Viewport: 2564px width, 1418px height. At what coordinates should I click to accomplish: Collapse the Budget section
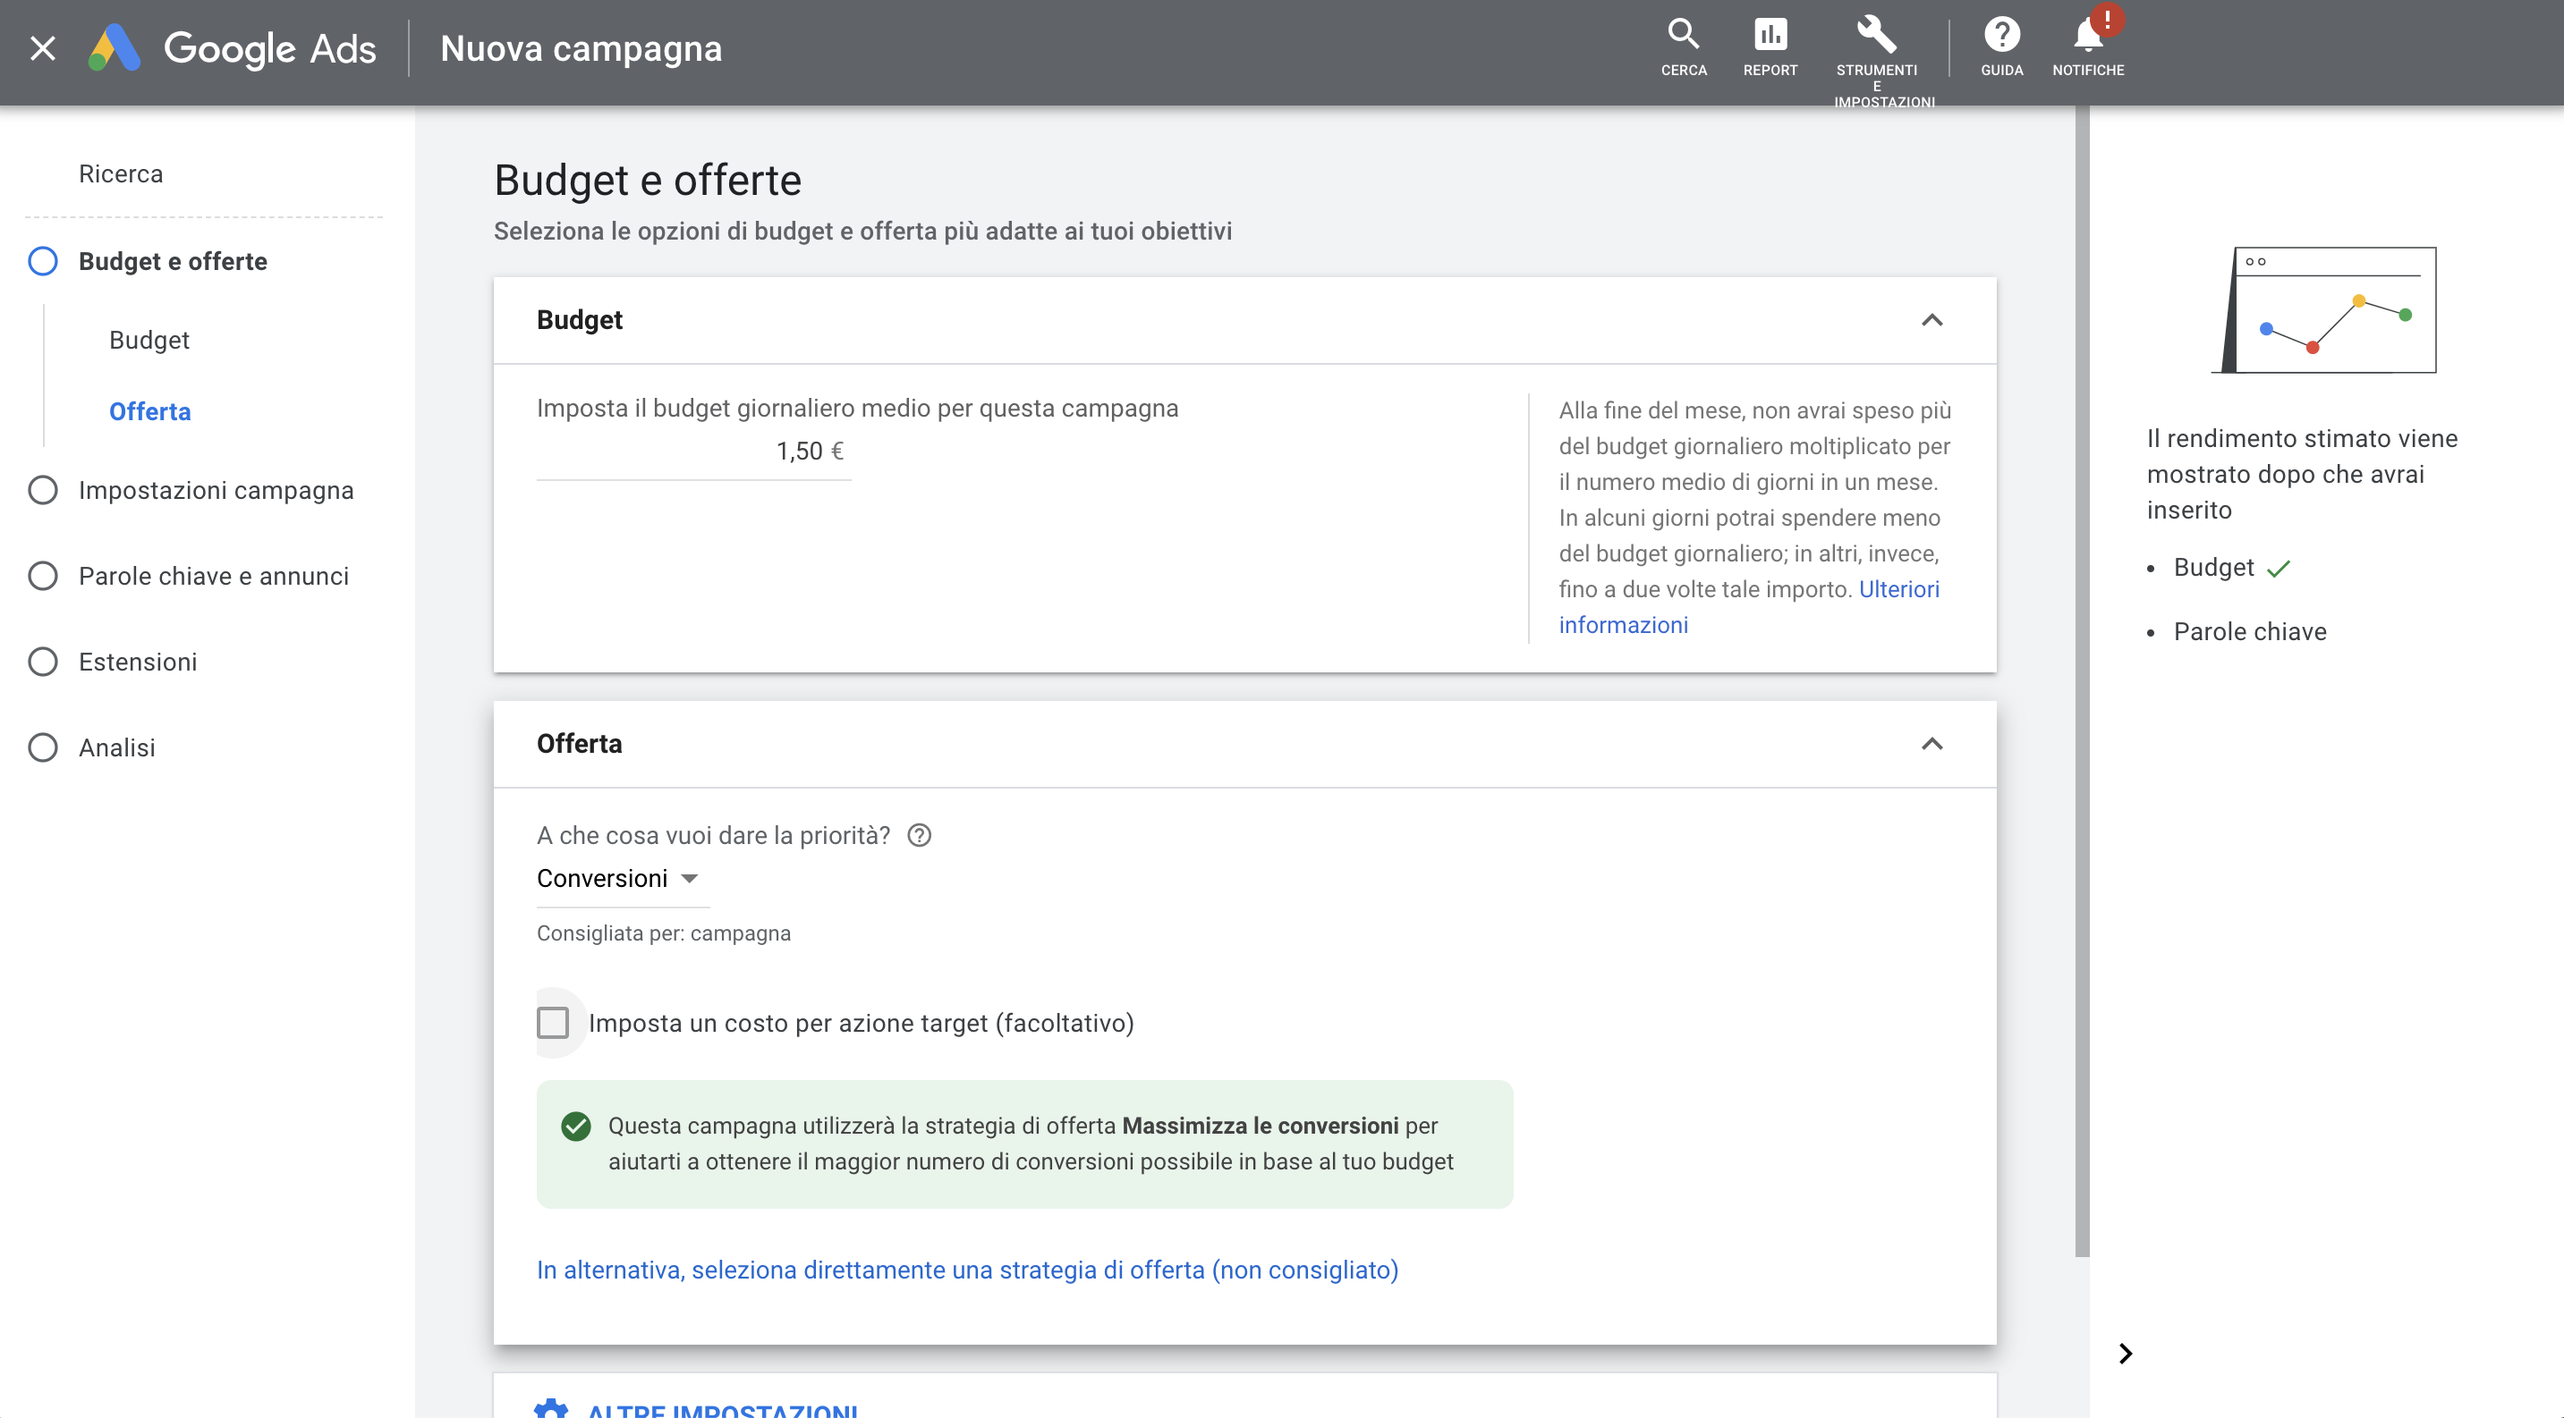coord(1931,320)
